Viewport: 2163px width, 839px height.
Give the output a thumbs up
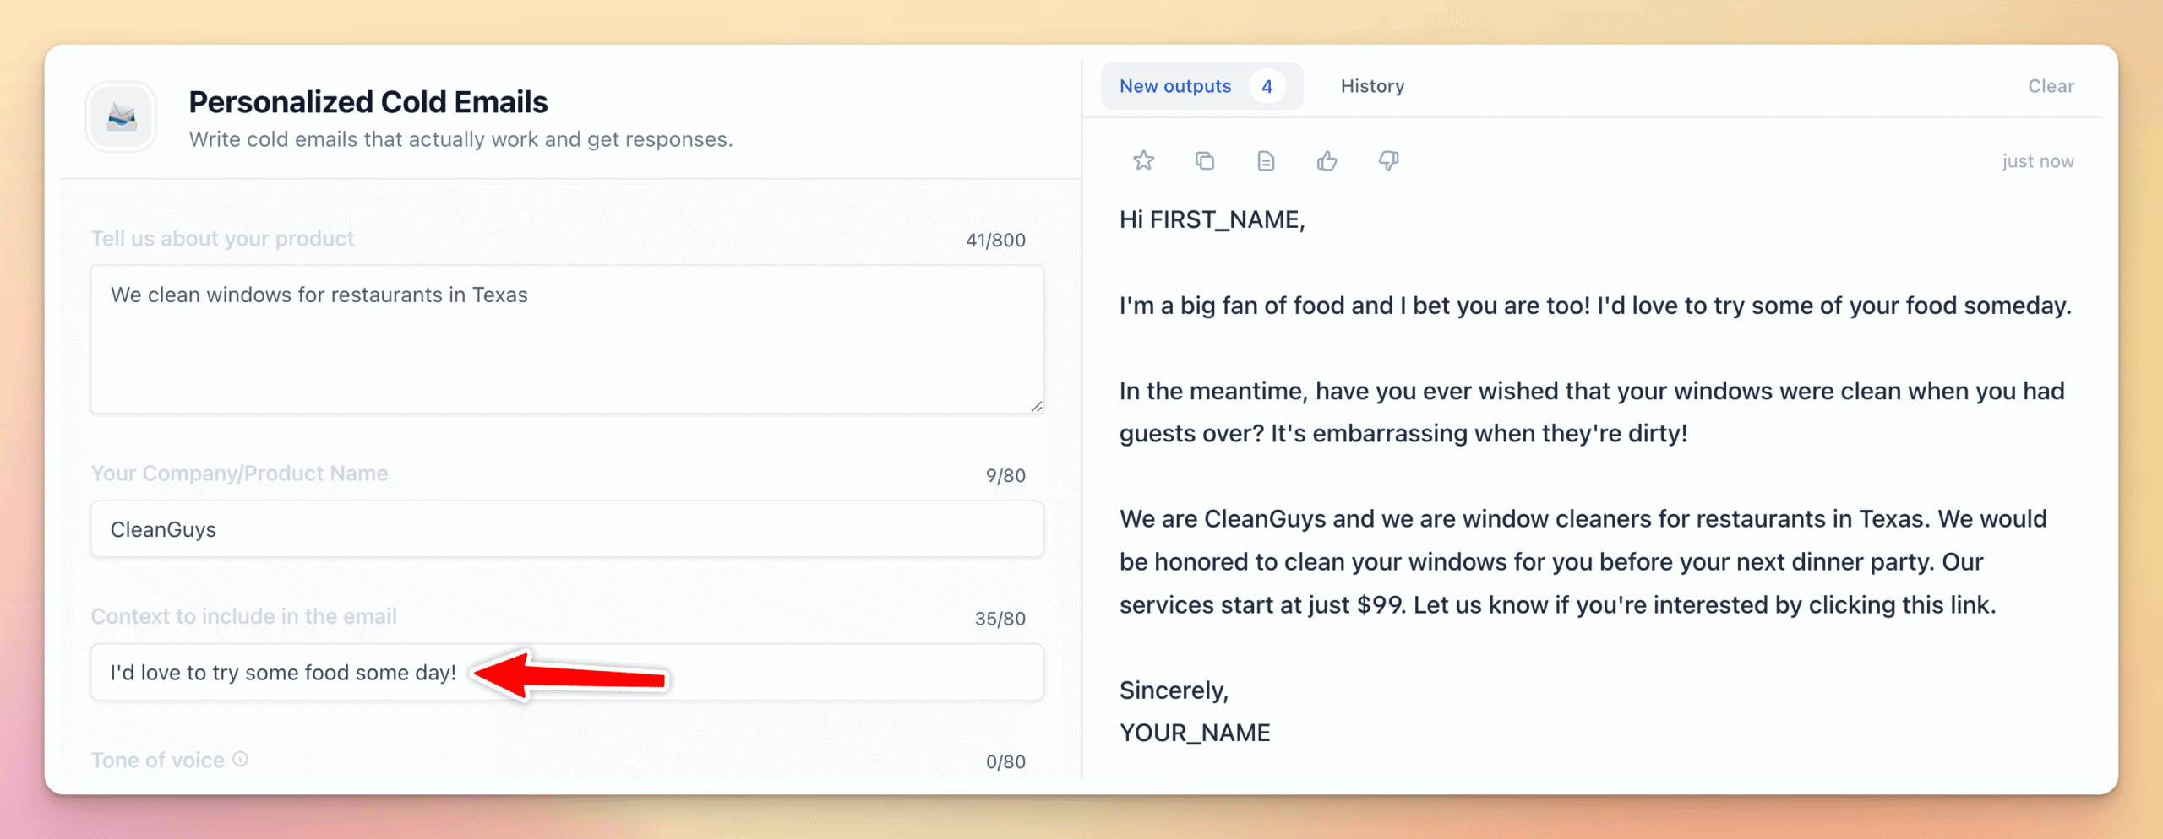coord(1327,160)
